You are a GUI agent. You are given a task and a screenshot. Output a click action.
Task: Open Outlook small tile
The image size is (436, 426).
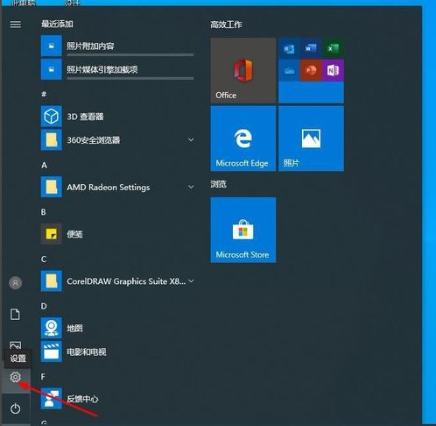click(x=289, y=48)
